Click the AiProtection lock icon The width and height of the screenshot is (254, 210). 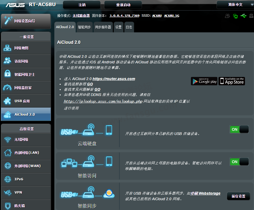[x=7, y=73]
